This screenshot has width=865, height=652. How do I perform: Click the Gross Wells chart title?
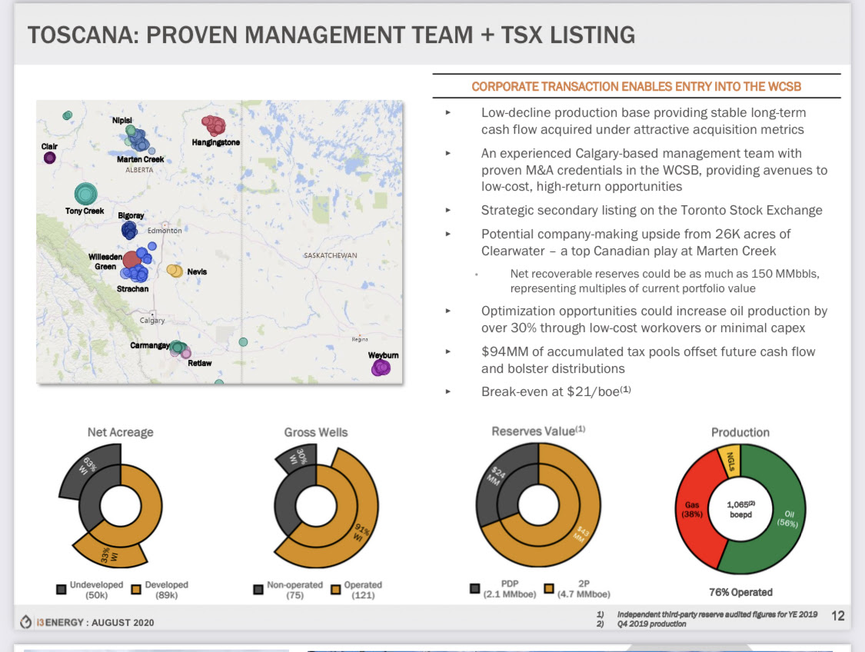pyautogui.click(x=315, y=432)
